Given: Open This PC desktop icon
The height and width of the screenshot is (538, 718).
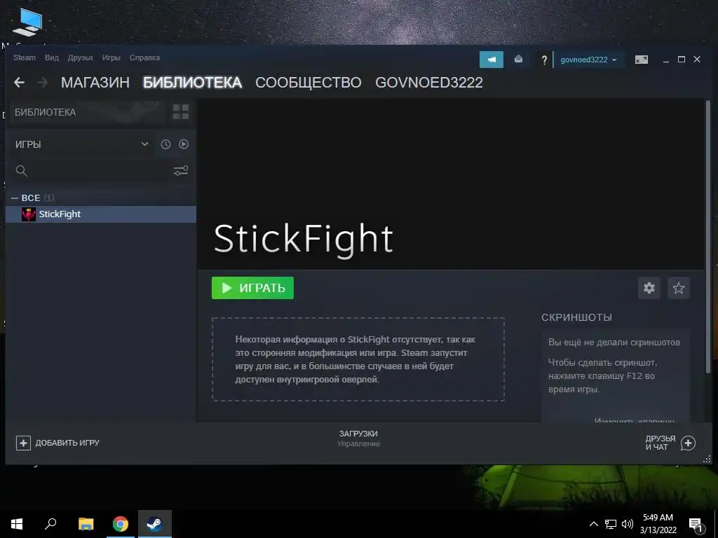Looking at the screenshot, I should (x=27, y=22).
